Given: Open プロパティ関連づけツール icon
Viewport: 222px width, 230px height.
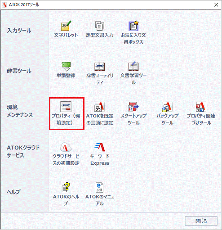Looking at the screenshot, I should pyautogui.click(x=201, y=107).
